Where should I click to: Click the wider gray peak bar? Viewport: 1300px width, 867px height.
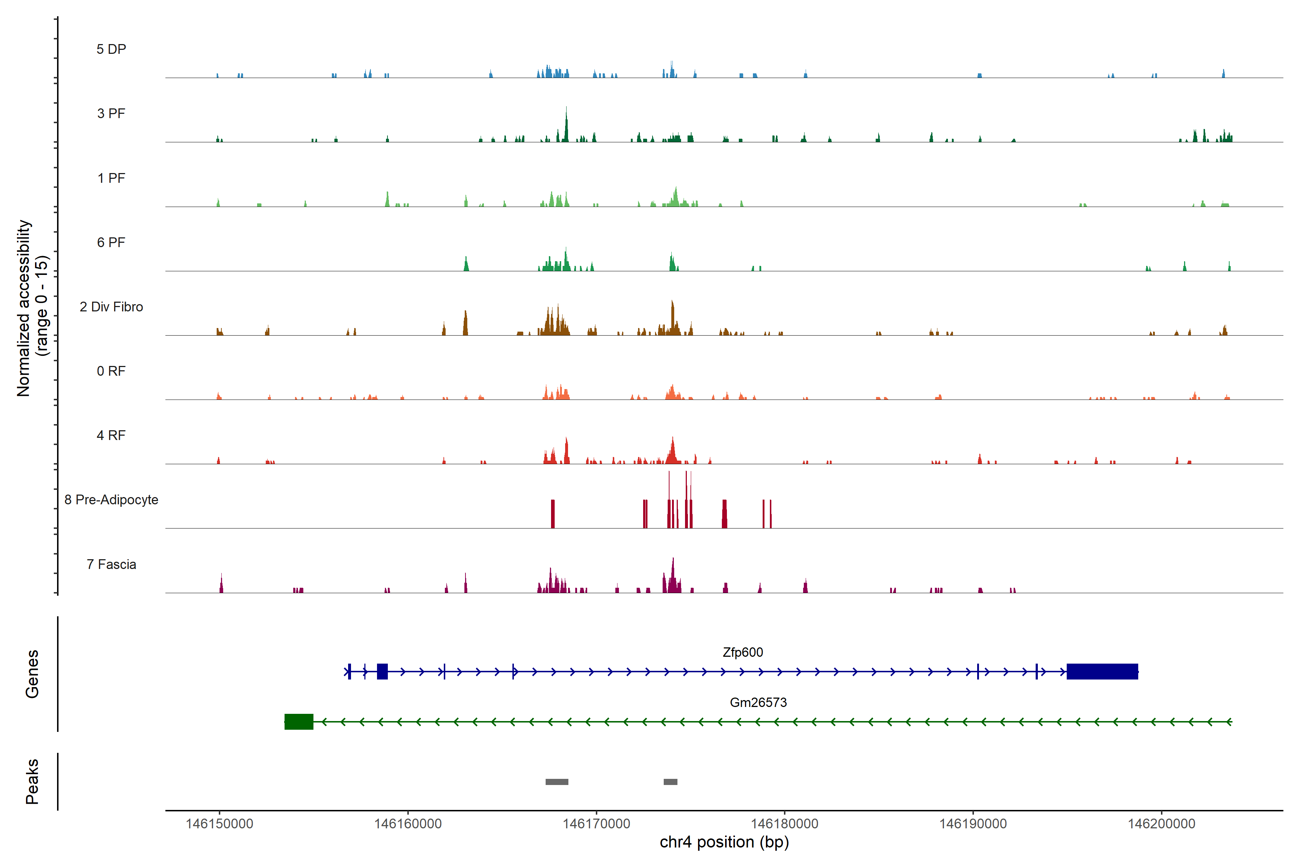(x=556, y=782)
